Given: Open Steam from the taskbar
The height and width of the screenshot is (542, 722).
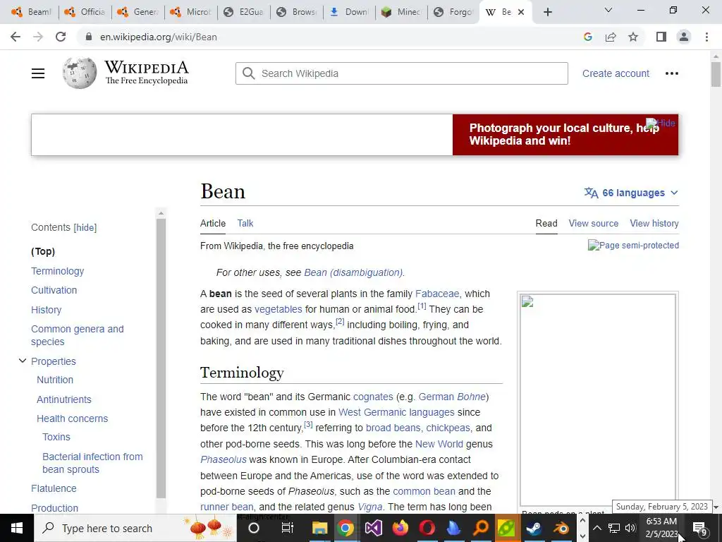Looking at the screenshot, I should coord(534,528).
